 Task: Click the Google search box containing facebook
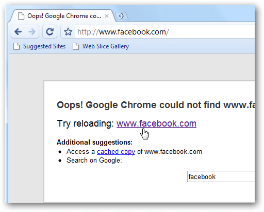click(x=221, y=176)
